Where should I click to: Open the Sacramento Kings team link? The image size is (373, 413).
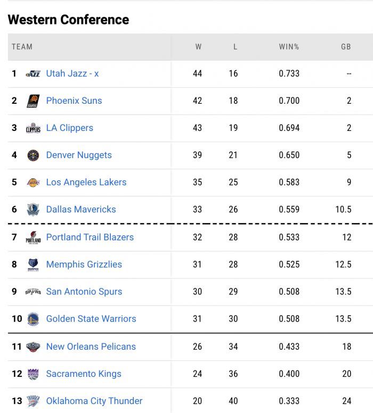[84, 374]
